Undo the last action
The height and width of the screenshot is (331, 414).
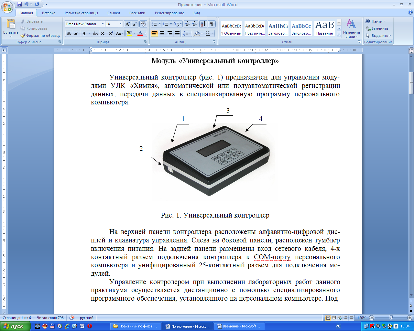(27, 4)
